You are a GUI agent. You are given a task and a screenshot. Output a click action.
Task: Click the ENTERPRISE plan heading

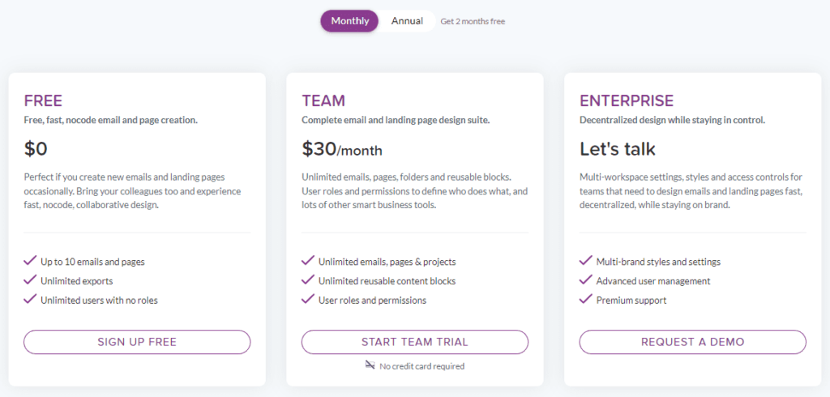tap(627, 101)
